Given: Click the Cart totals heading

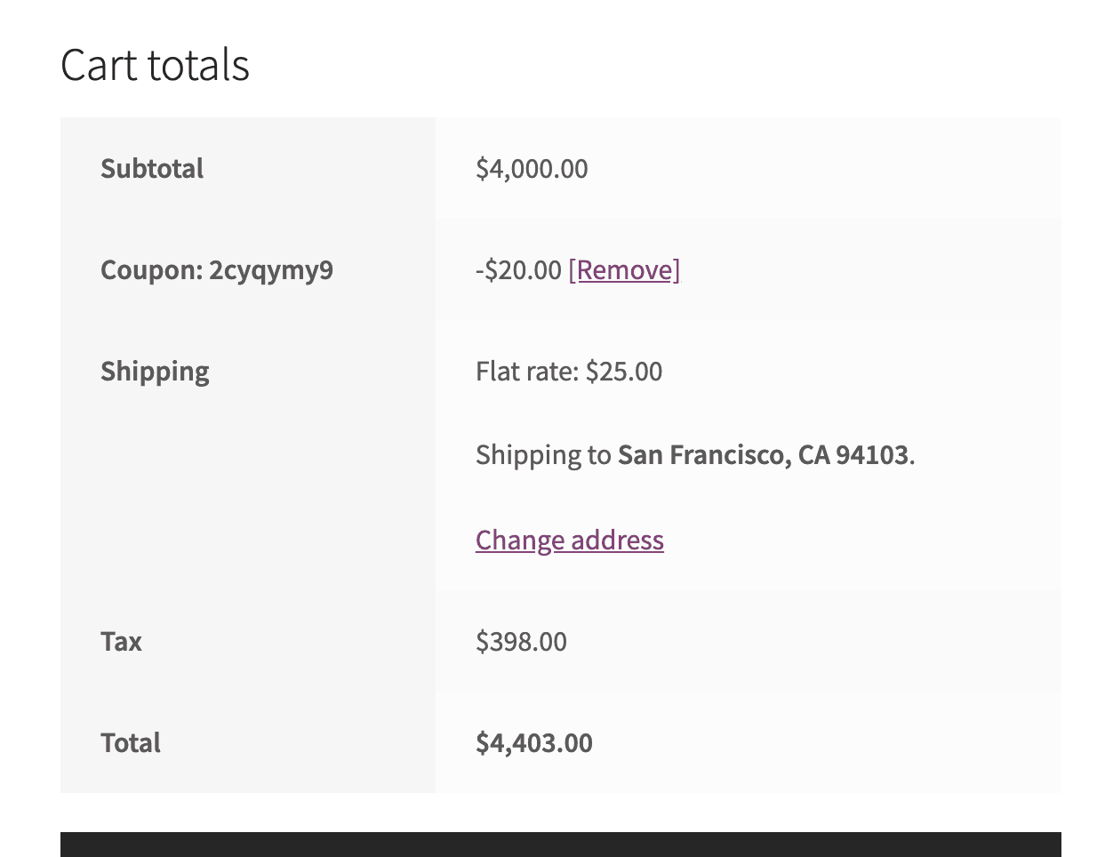Looking at the screenshot, I should (x=155, y=65).
